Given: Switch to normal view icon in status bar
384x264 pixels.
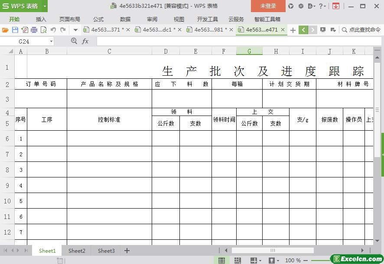Looking at the screenshot, I should tap(221, 261).
